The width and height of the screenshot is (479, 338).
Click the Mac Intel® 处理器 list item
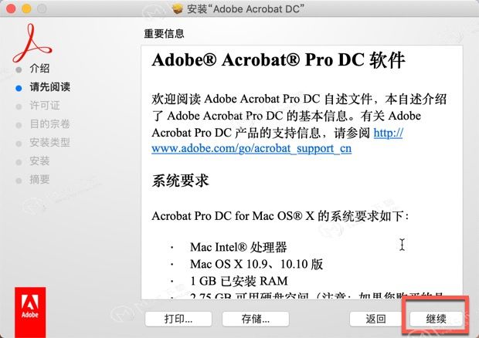tap(238, 247)
